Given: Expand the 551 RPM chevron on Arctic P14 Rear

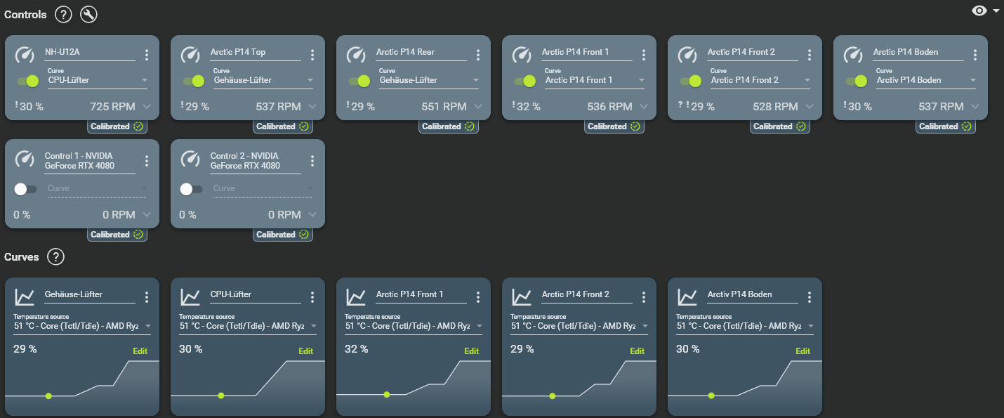Looking at the screenshot, I should 478,107.
